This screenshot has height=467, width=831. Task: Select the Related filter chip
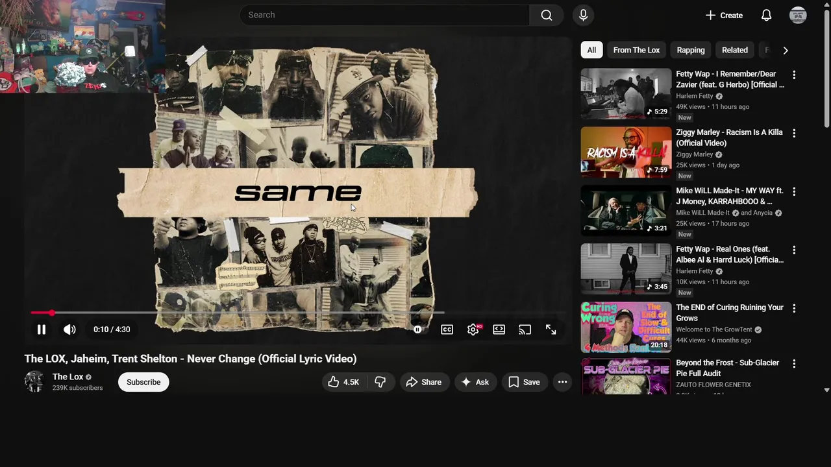coord(735,50)
